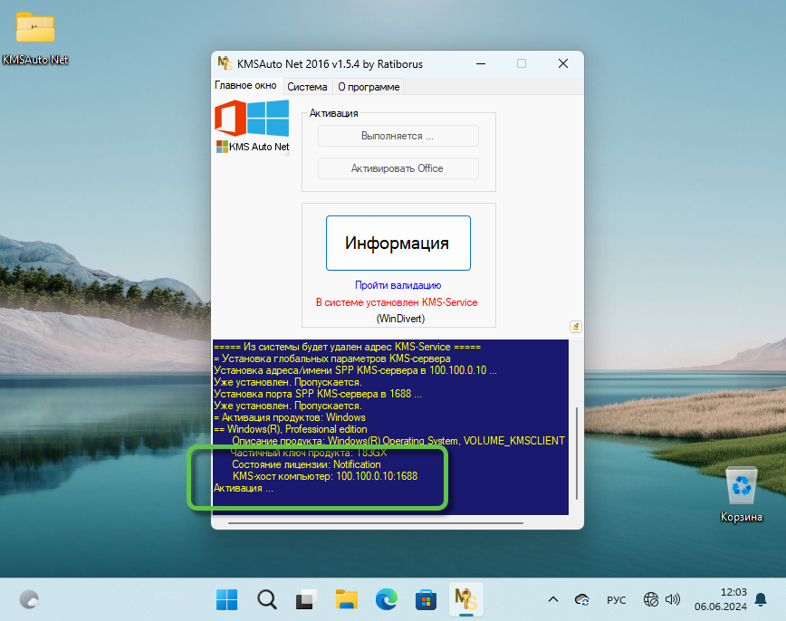
Task: Click the OneDrive sync tray icon
Action: pyautogui.click(x=582, y=599)
